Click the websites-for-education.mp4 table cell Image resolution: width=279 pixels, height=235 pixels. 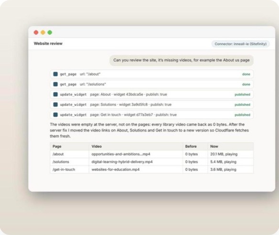(x=136, y=169)
